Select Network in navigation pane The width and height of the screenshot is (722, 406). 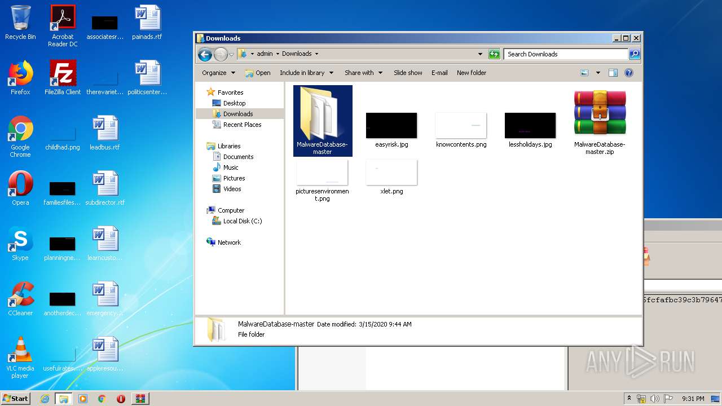(x=229, y=242)
